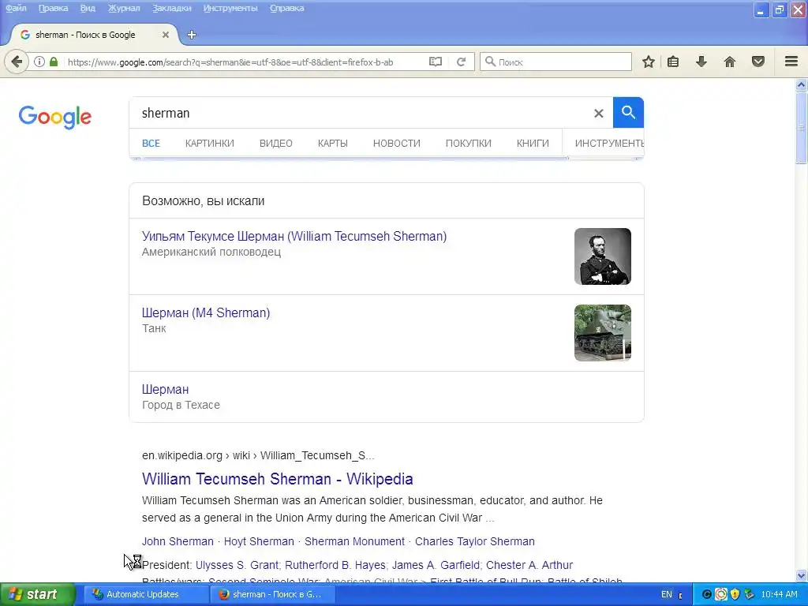Open the Вид menu
Viewport: 808px width, 606px height.
(88, 8)
